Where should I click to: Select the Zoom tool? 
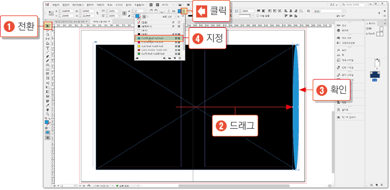coord(48,114)
